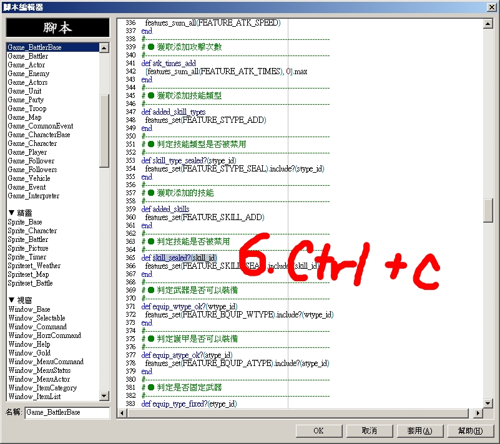
Task: Open Game_Party script
Action: point(26,100)
